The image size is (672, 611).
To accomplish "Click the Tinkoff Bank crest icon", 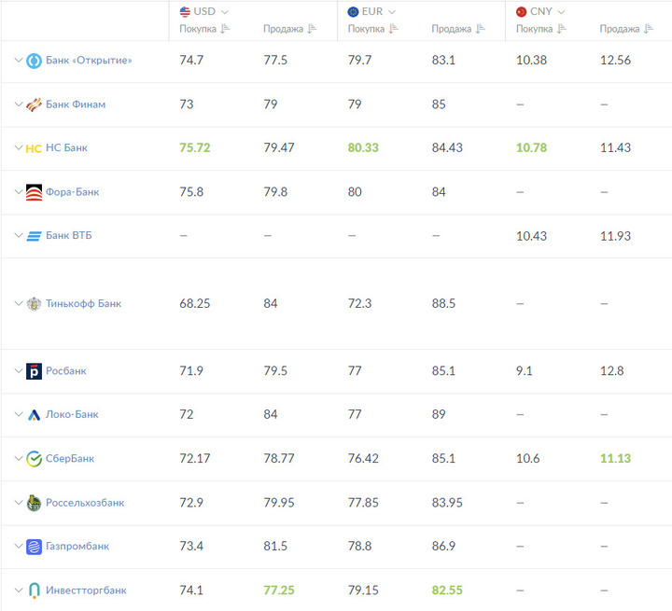I will pos(34,304).
